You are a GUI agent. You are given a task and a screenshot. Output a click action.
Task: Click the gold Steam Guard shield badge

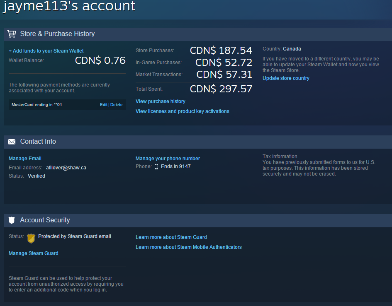(31, 239)
